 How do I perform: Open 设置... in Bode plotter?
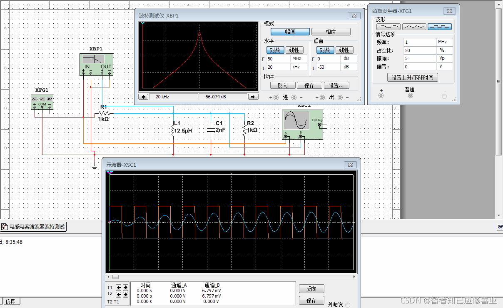[x=336, y=85]
